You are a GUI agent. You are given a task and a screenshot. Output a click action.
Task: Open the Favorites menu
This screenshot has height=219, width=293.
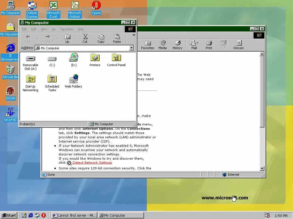(x=66, y=29)
